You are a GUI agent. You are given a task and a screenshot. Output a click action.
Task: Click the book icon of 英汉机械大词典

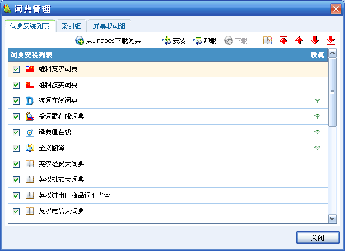coord(29,180)
